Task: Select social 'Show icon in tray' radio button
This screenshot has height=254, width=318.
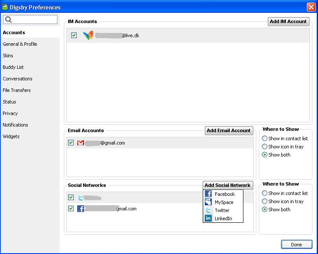Action: pyautogui.click(x=265, y=201)
